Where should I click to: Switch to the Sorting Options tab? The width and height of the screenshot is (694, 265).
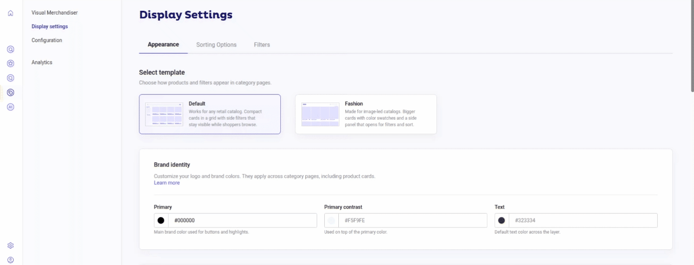click(x=216, y=45)
